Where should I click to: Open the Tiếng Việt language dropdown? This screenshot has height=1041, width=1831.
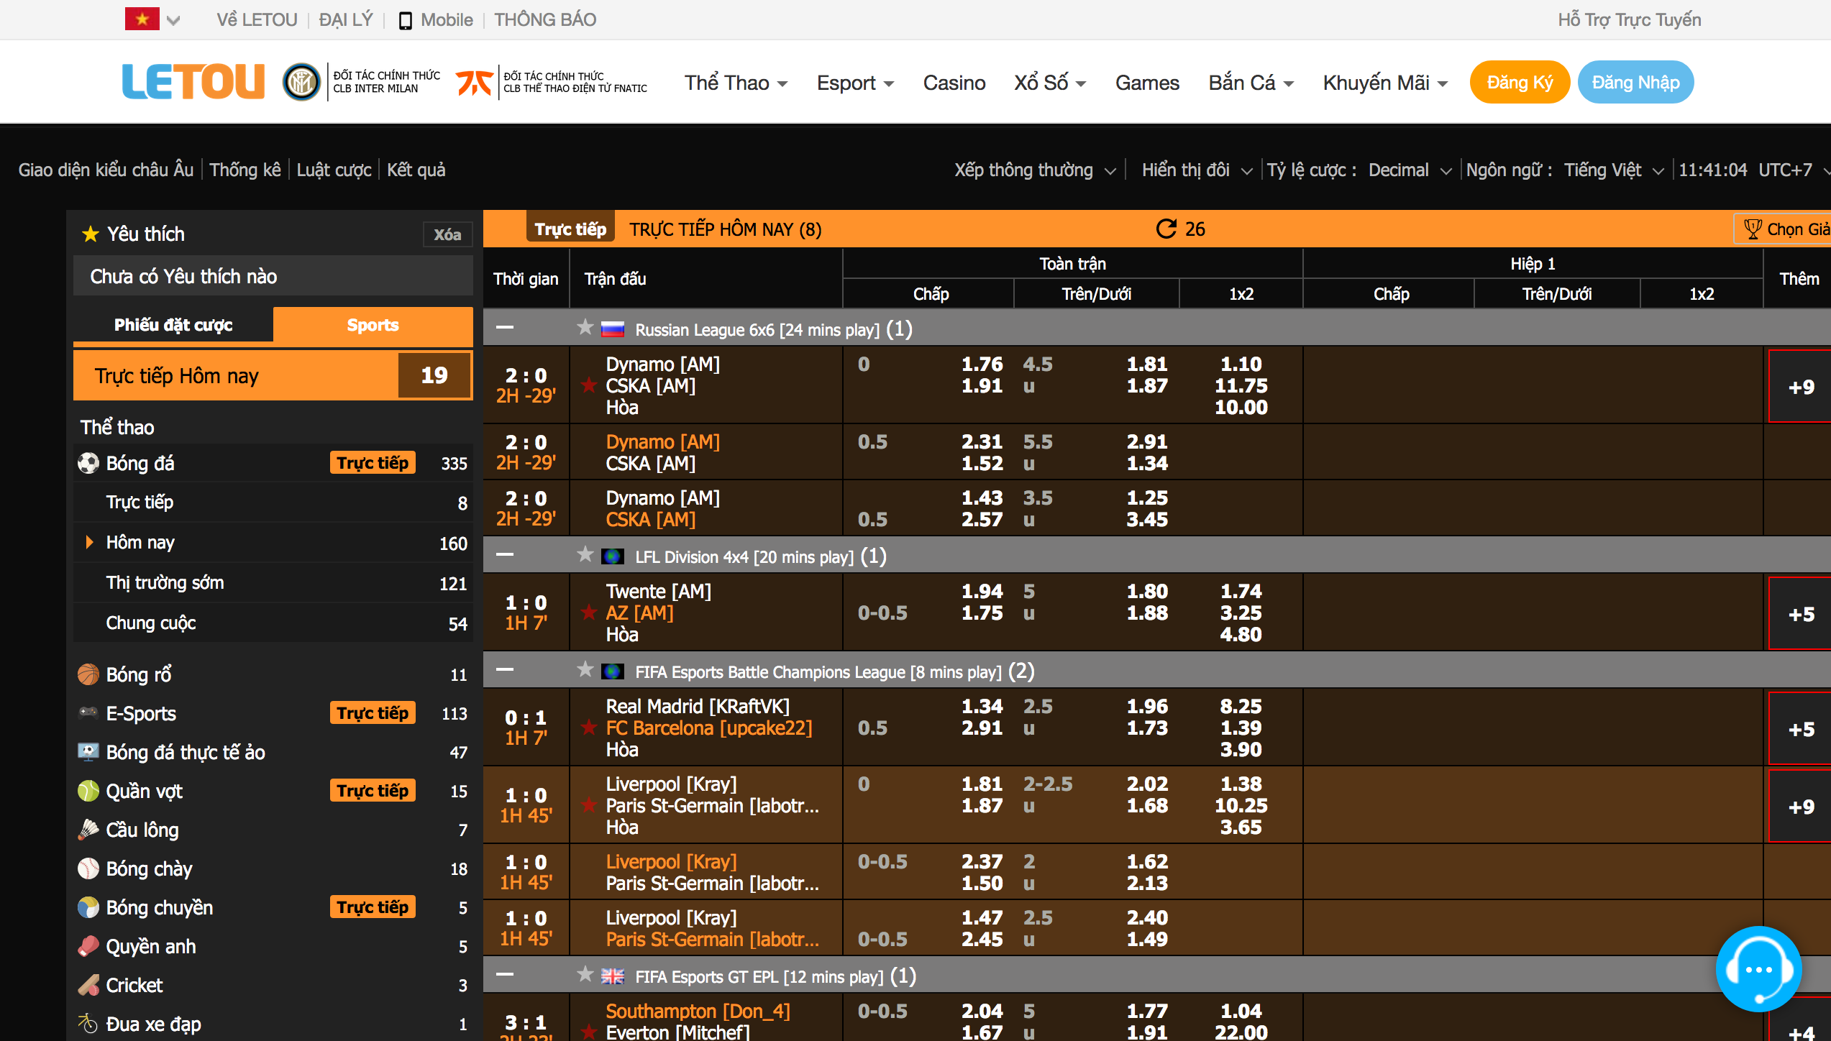[1614, 170]
